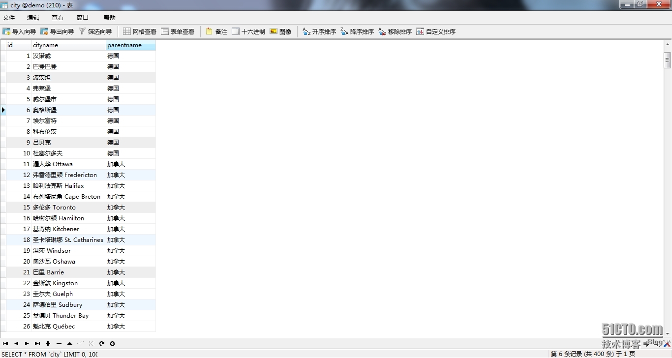This screenshot has width=672, height=358.
Task: Select the 魁北克 Québec cell
Action: 69,327
